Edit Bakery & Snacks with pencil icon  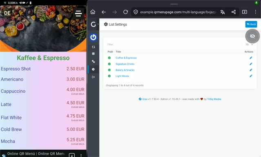251,70
